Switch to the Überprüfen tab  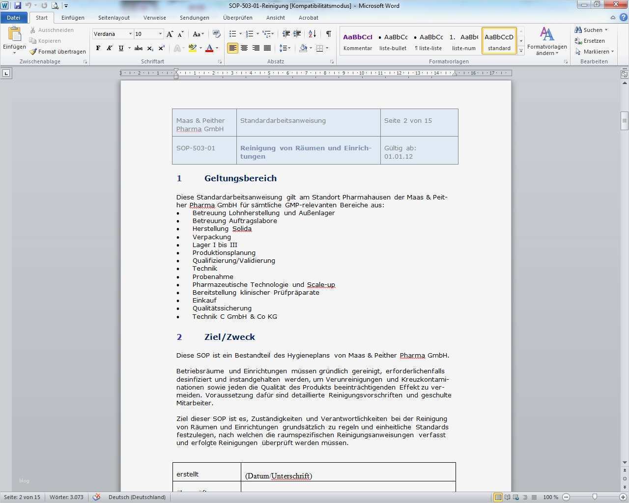pos(238,18)
